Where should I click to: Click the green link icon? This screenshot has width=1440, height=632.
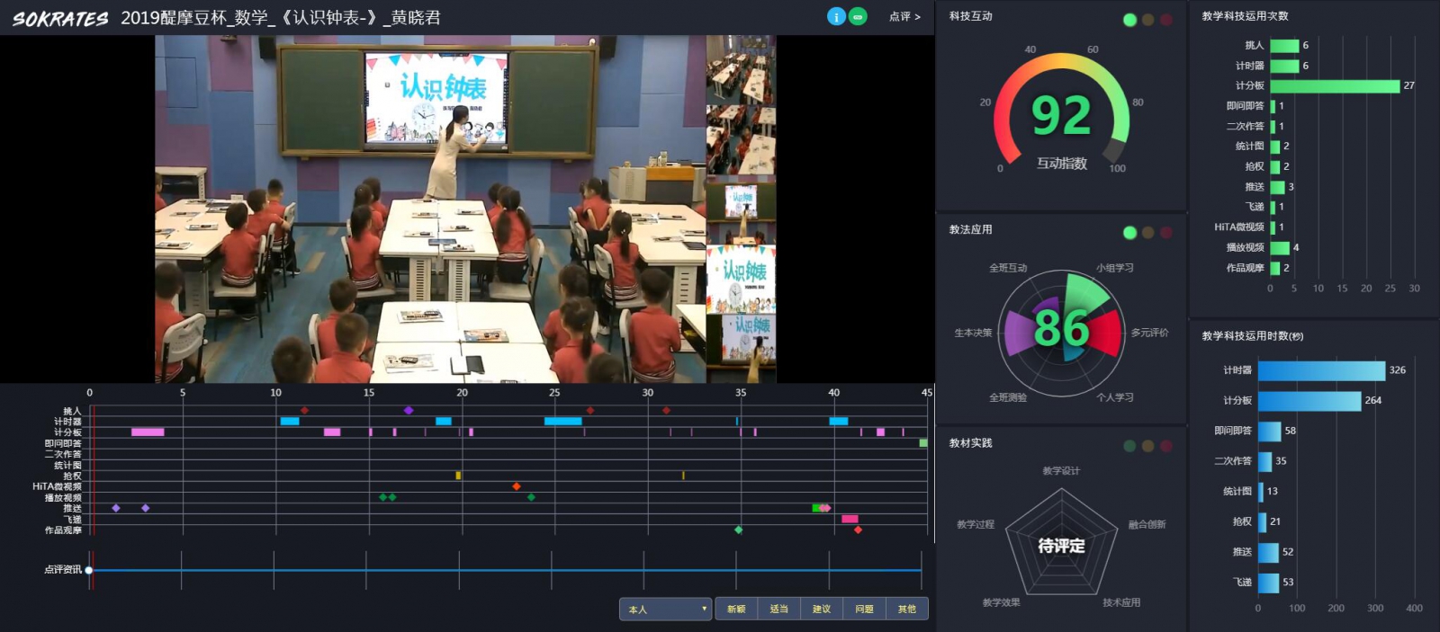pyautogui.click(x=858, y=17)
